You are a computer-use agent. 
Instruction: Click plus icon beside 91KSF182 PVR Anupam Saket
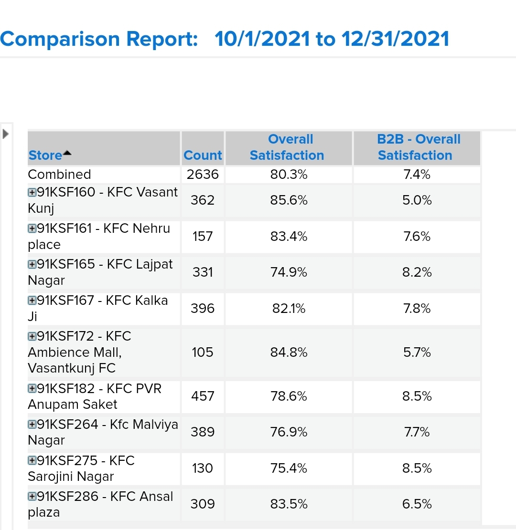click(x=32, y=389)
